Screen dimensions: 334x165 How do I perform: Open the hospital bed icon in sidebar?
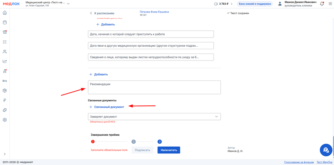pyautogui.click(x=5, y=81)
